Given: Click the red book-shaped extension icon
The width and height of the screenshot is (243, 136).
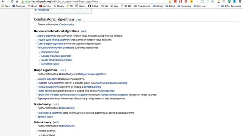Looking at the screenshot, I should coord(175,2).
